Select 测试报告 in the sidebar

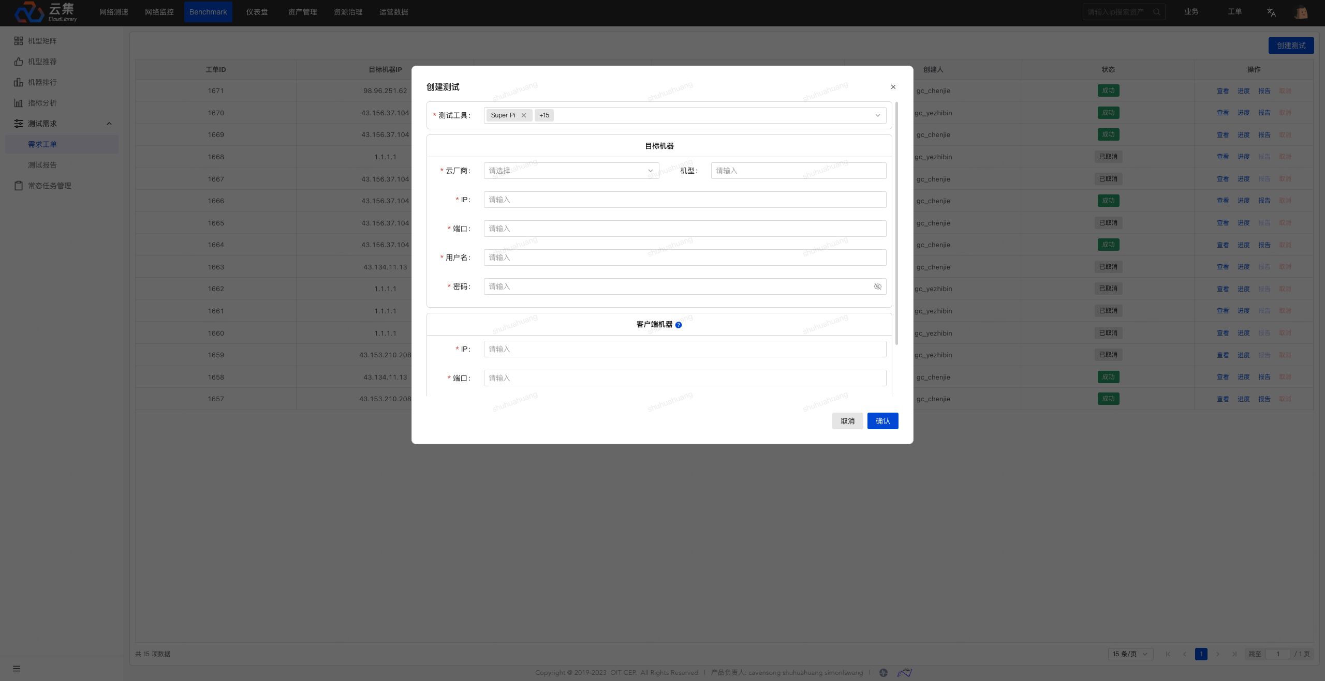pyautogui.click(x=42, y=165)
